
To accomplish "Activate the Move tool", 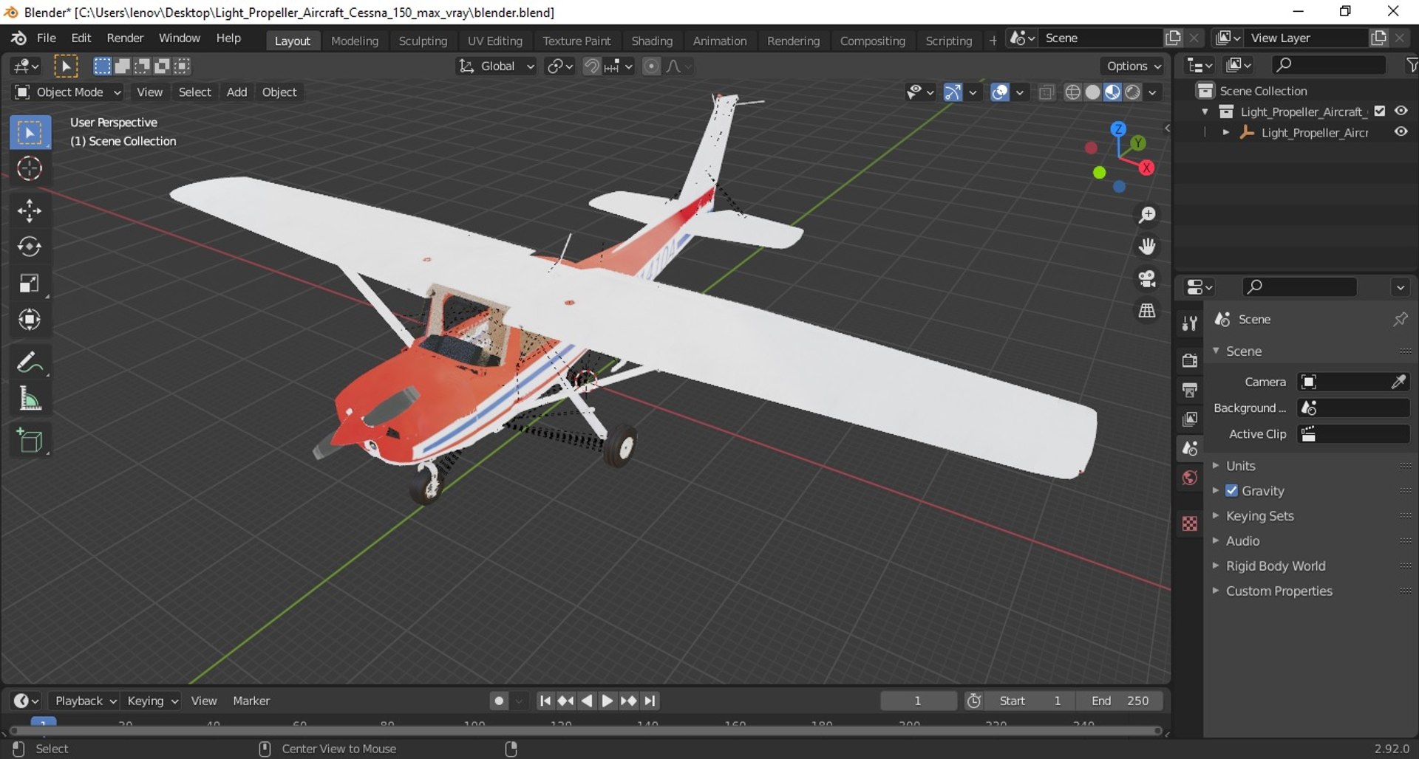I will (x=30, y=210).
